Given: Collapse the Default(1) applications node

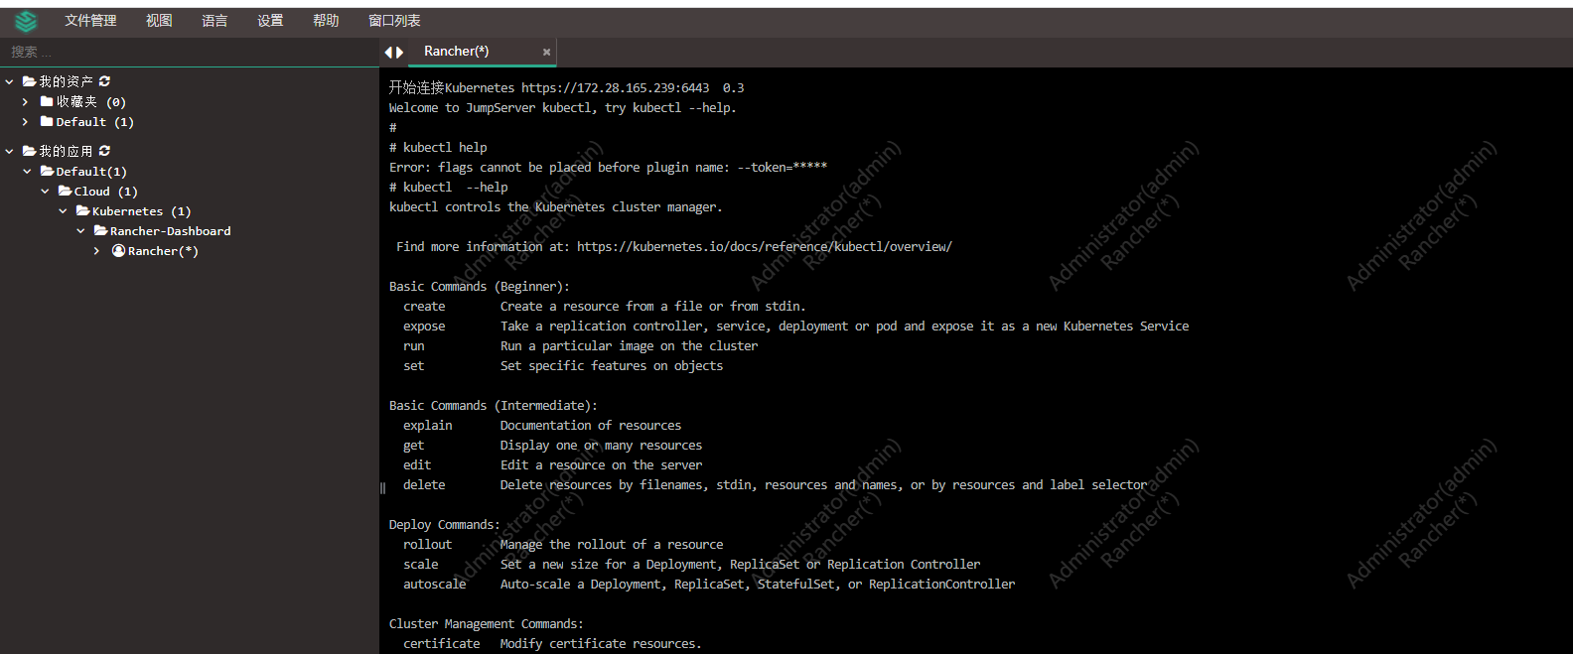Looking at the screenshot, I should coord(27,172).
